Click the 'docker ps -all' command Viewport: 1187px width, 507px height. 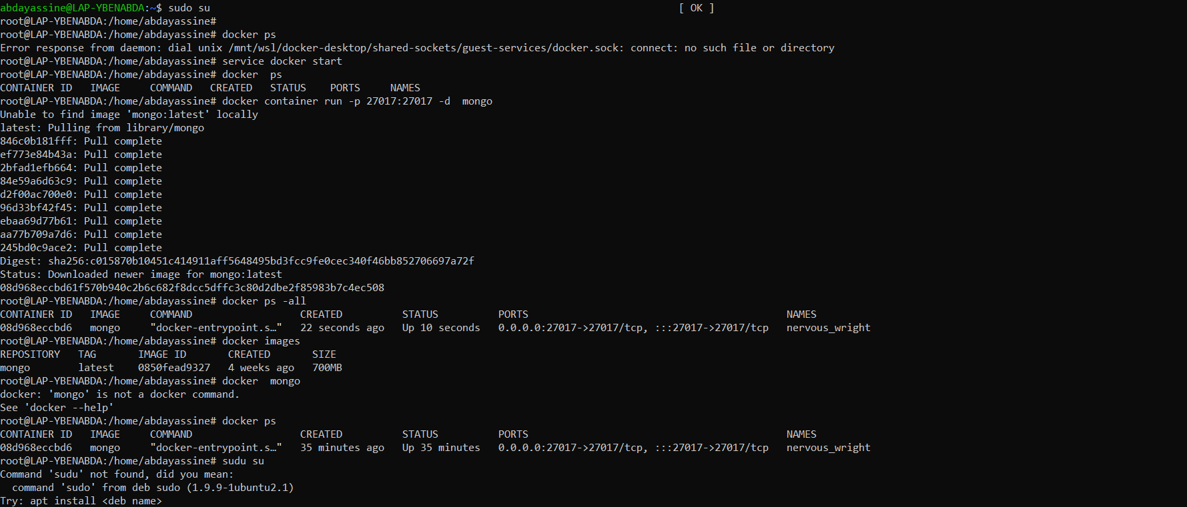click(264, 301)
